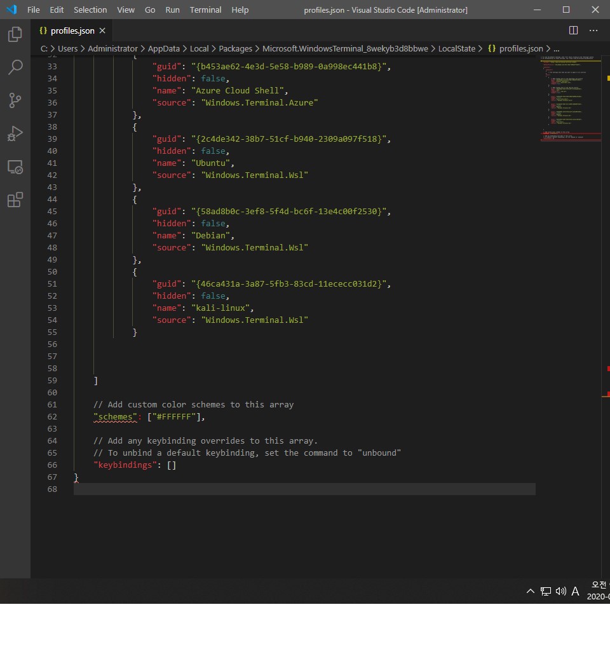Open the editor More Actions menu
Image resolution: width=610 pixels, height=661 pixels.
coord(593,31)
